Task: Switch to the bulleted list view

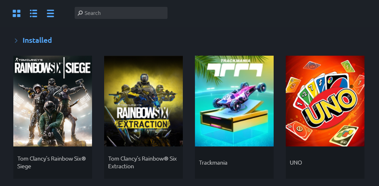Action: coord(34,13)
